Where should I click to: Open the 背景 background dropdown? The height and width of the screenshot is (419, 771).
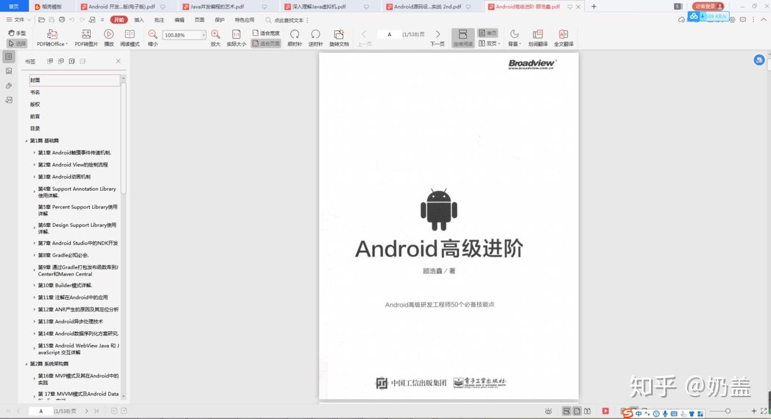pyautogui.click(x=514, y=37)
